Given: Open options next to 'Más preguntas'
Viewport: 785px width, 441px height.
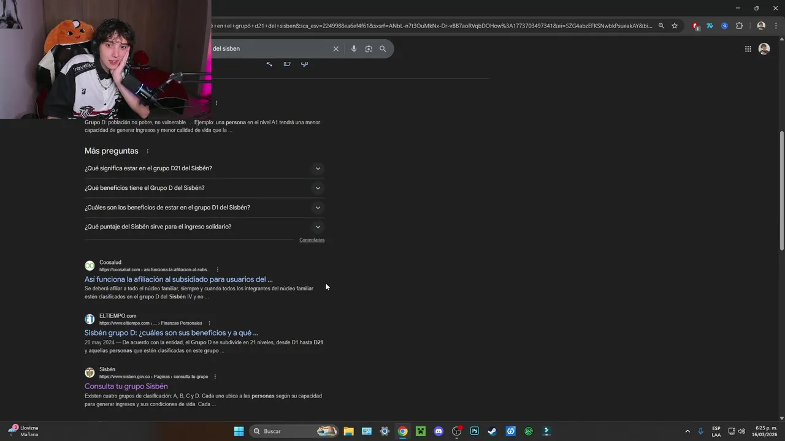Looking at the screenshot, I should 147,151.
